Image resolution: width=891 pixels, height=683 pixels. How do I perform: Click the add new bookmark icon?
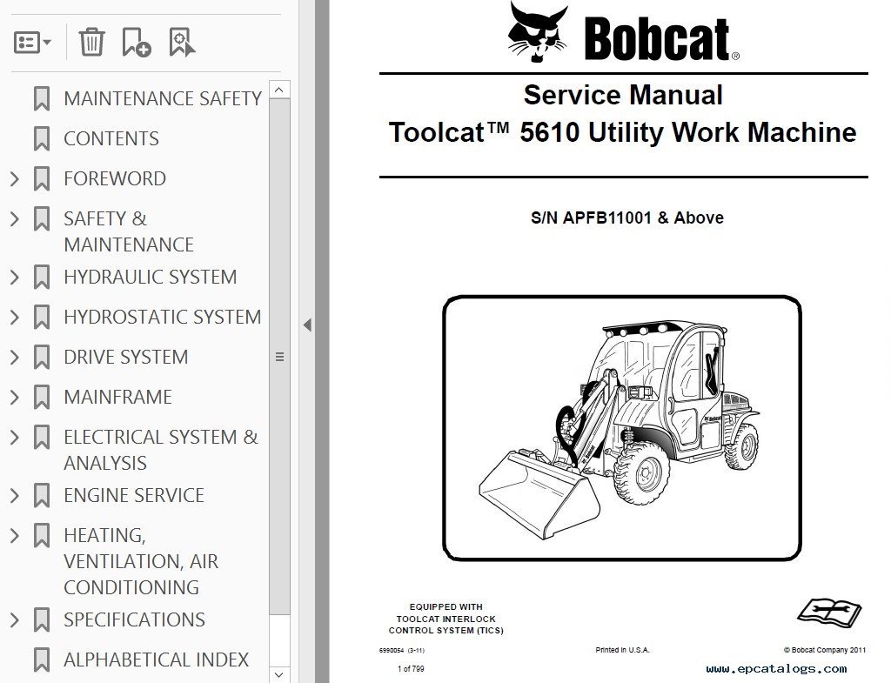pyautogui.click(x=136, y=42)
